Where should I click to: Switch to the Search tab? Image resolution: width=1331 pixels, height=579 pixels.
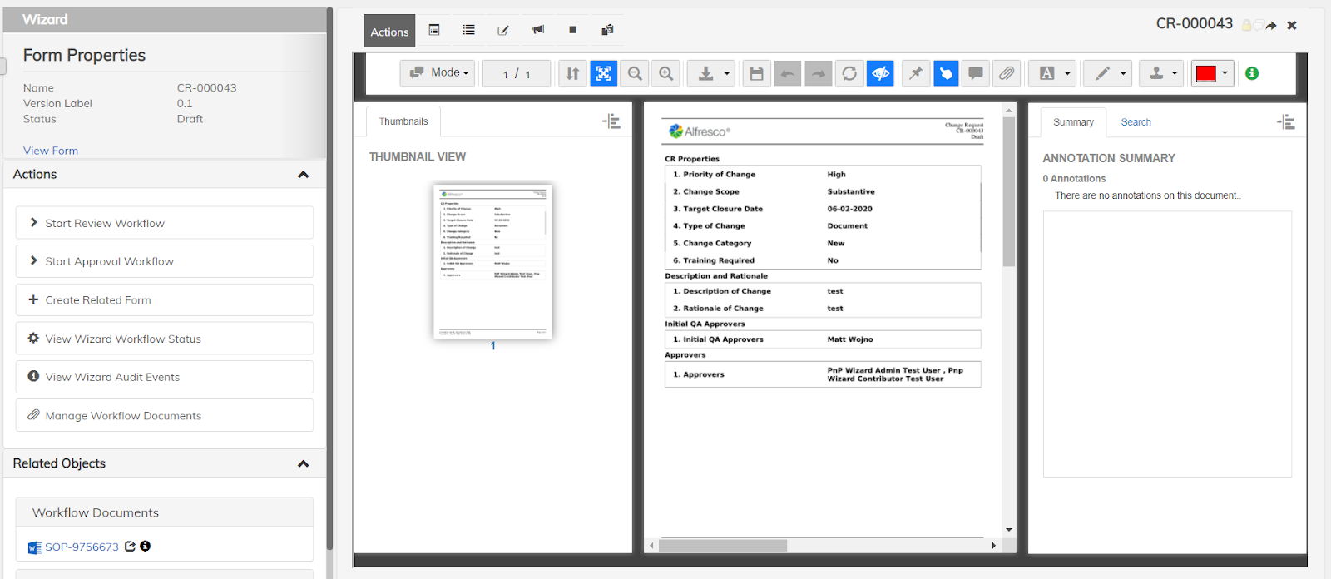pyautogui.click(x=1136, y=122)
